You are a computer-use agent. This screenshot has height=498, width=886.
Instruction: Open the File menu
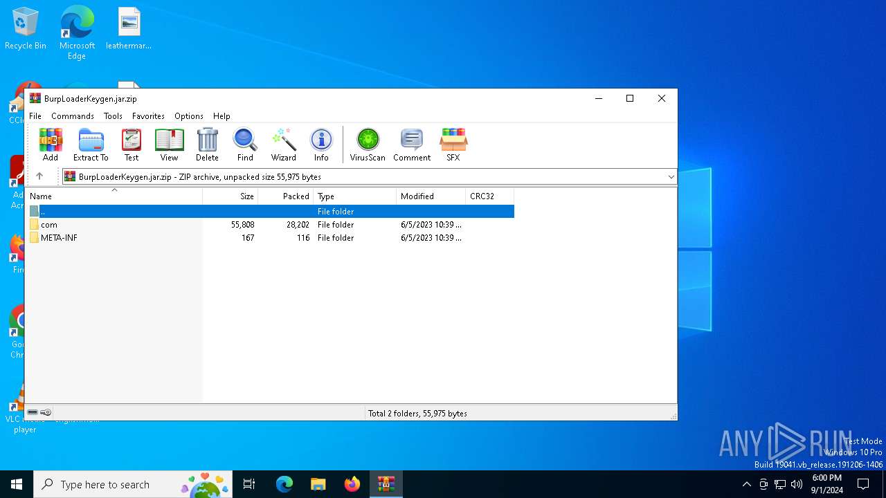click(35, 116)
